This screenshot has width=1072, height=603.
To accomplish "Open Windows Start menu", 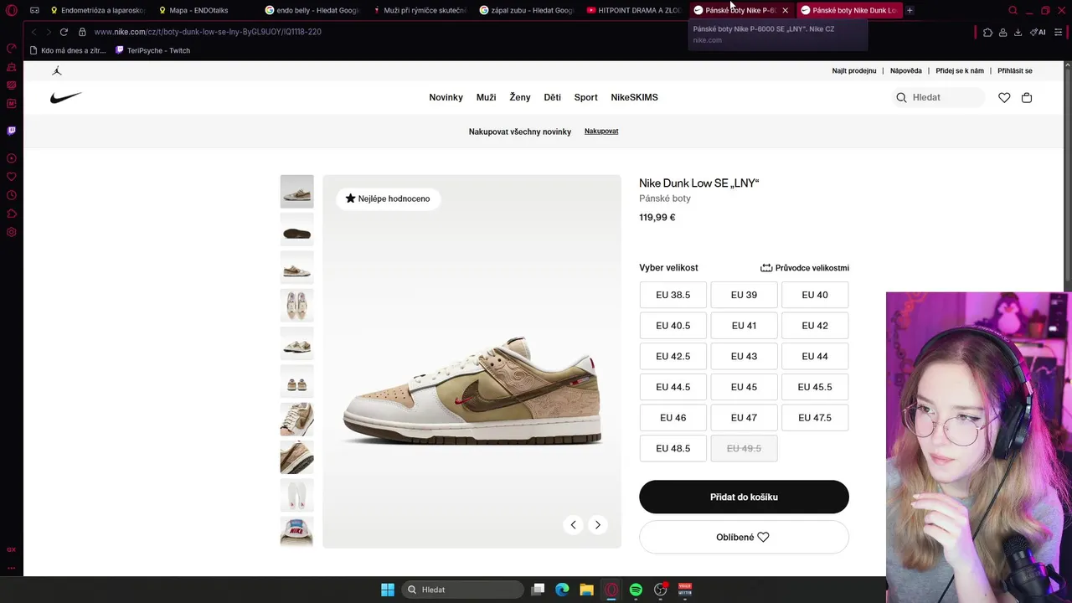I will pos(388,590).
